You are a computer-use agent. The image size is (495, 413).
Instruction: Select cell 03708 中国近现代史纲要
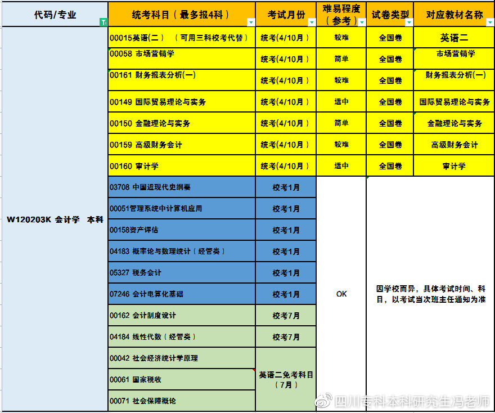click(x=182, y=187)
